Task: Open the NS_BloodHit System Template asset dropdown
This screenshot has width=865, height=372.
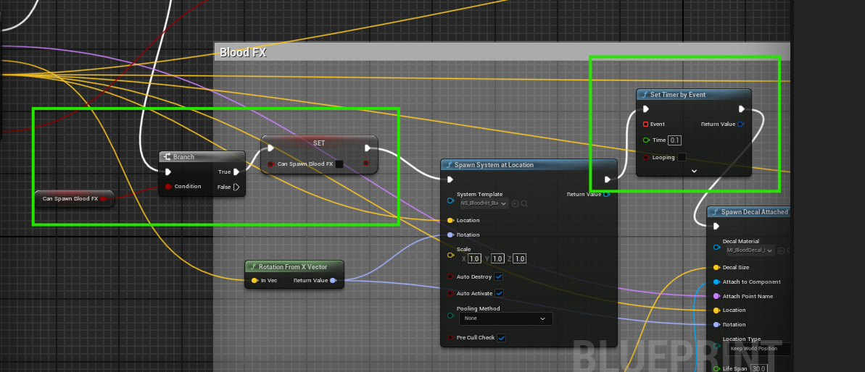Action: click(x=483, y=203)
